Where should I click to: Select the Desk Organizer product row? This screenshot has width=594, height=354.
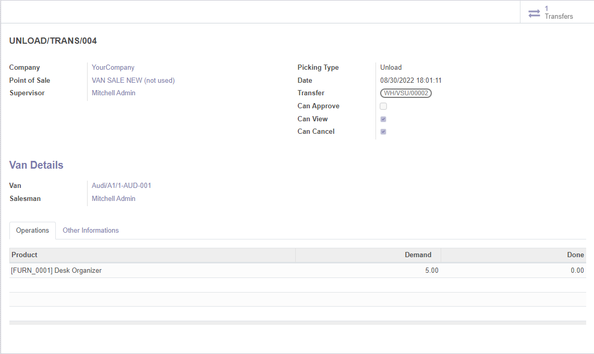[56, 271]
